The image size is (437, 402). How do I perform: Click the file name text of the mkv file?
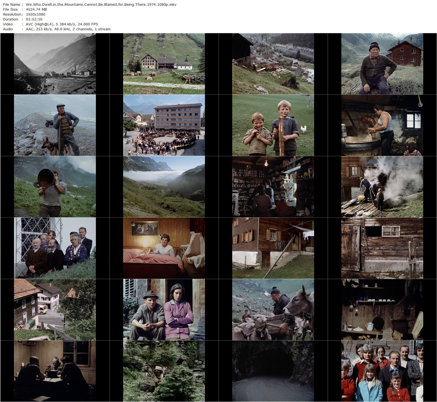pos(100,4)
